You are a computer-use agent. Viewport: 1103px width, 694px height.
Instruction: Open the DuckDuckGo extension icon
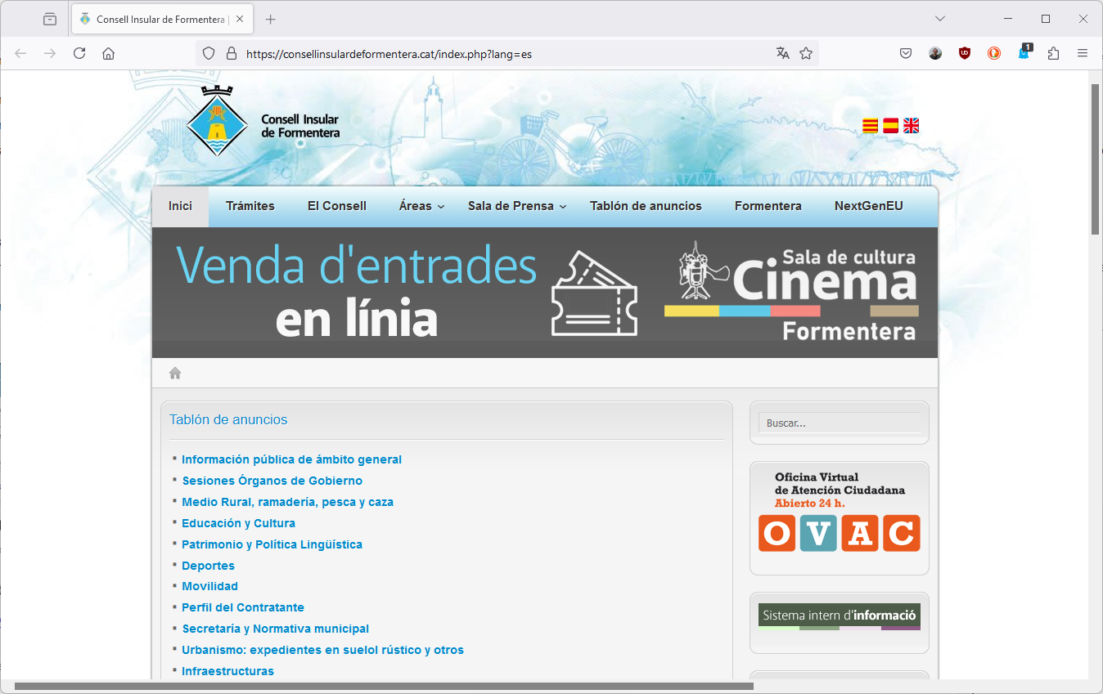click(994, 53)
